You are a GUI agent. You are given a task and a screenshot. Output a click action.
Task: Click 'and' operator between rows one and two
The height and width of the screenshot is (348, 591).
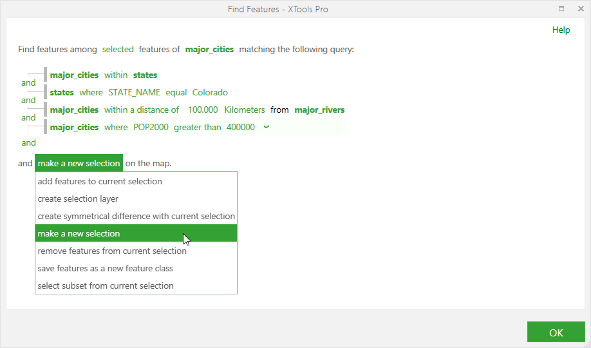[28, 82]
